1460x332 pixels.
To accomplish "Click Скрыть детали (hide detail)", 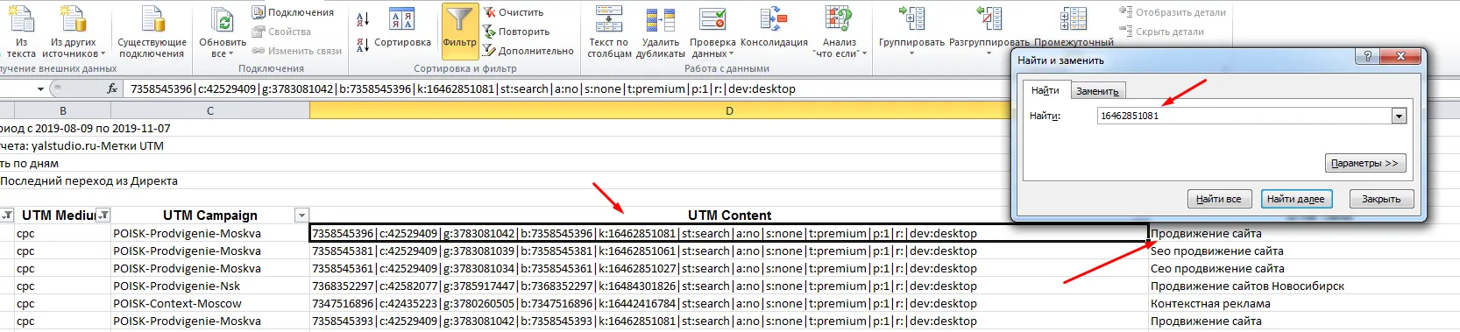I will click(1161, 32).
